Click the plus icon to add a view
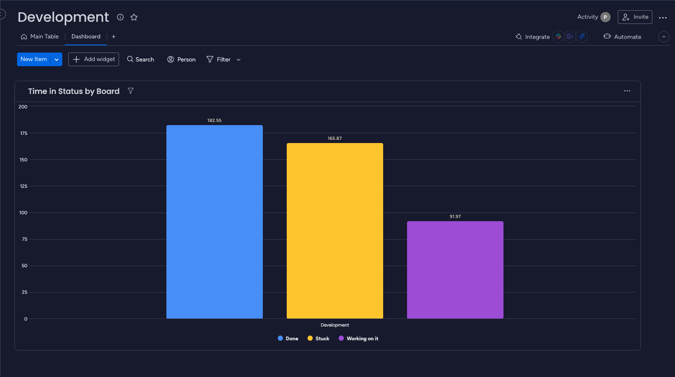The image size is (675, 377). click(113, 37)
